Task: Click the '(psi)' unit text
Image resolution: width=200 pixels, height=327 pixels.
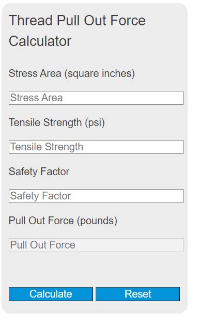Action: (x=95, y=123)
